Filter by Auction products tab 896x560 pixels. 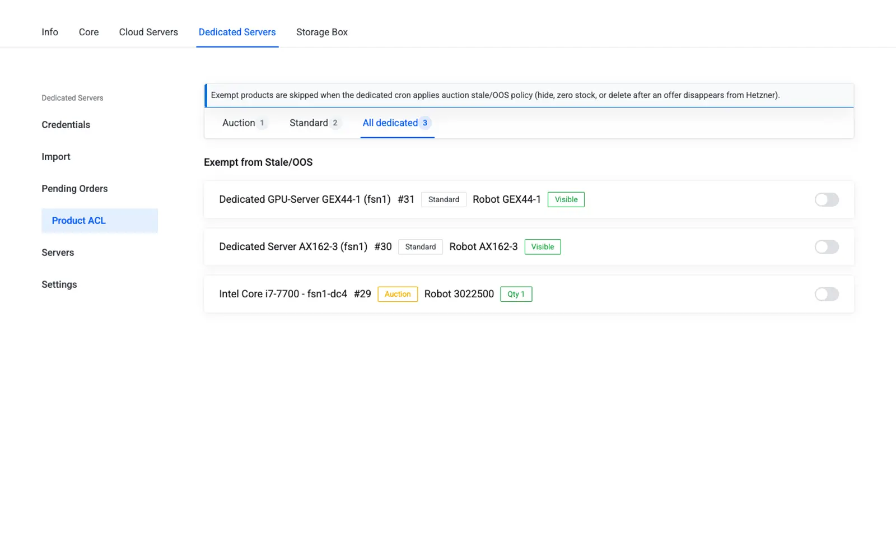click(x=245, y=123)
